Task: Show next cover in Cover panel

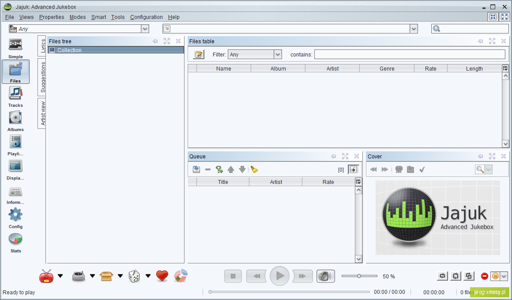Action: click(x=385, y=169)
